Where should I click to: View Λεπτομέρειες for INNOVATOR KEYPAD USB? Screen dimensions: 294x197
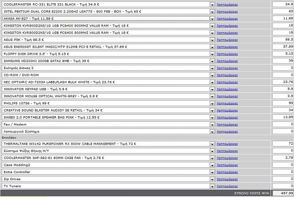tap(227, 89)
